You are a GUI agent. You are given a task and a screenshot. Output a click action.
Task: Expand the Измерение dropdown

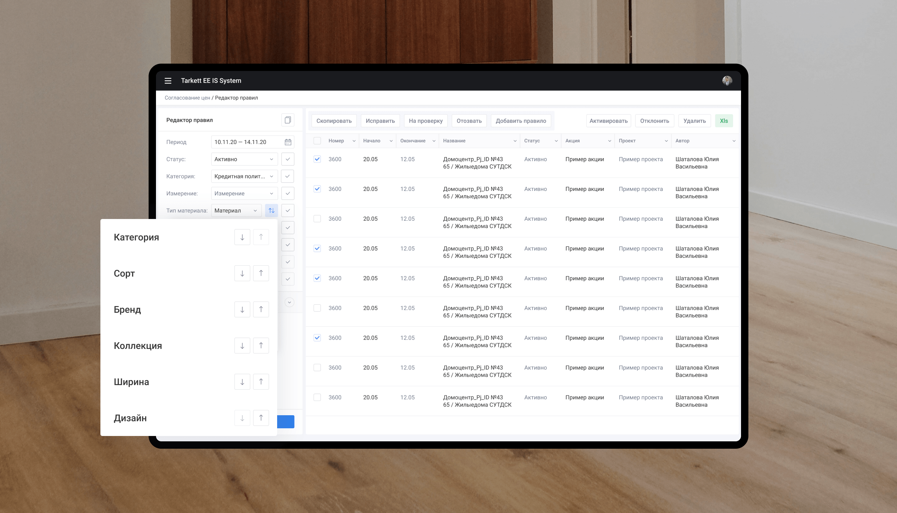click(x=244, y=194)
